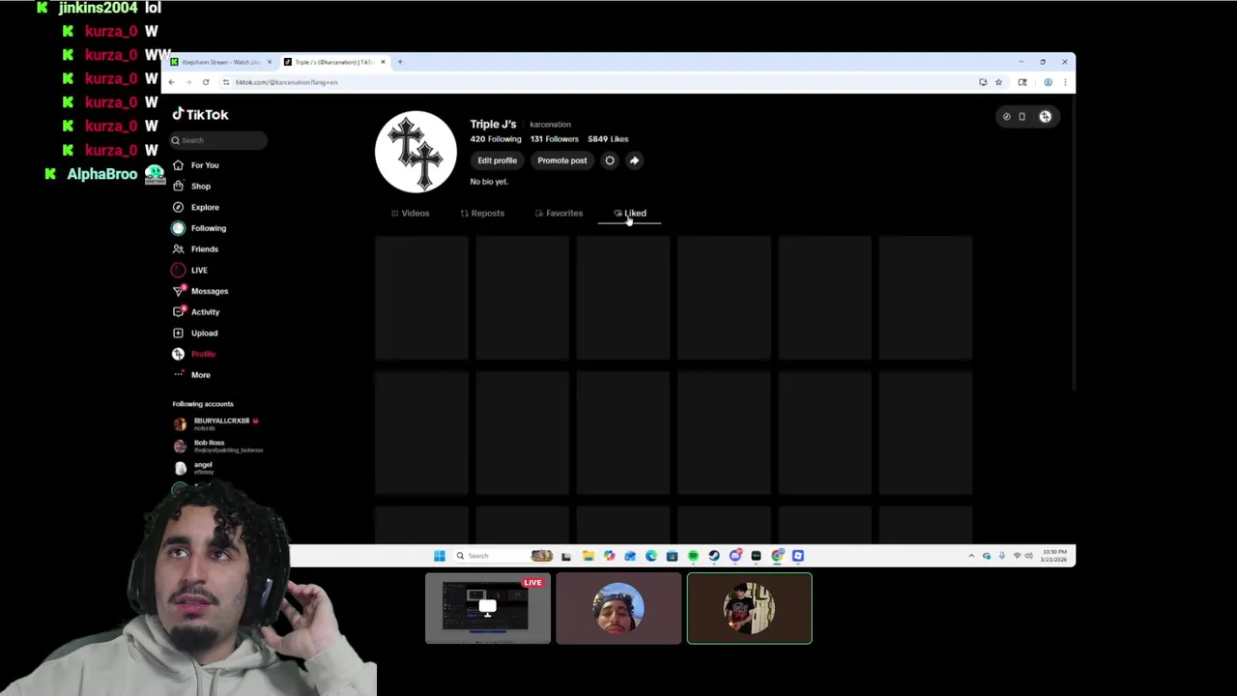1237x696 pixels.
Task: Click the taskbar Search box
Action: pos(503,556)
